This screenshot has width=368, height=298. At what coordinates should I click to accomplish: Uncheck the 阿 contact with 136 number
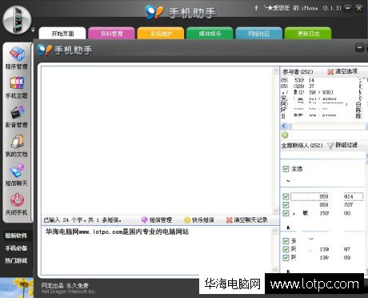286,258
